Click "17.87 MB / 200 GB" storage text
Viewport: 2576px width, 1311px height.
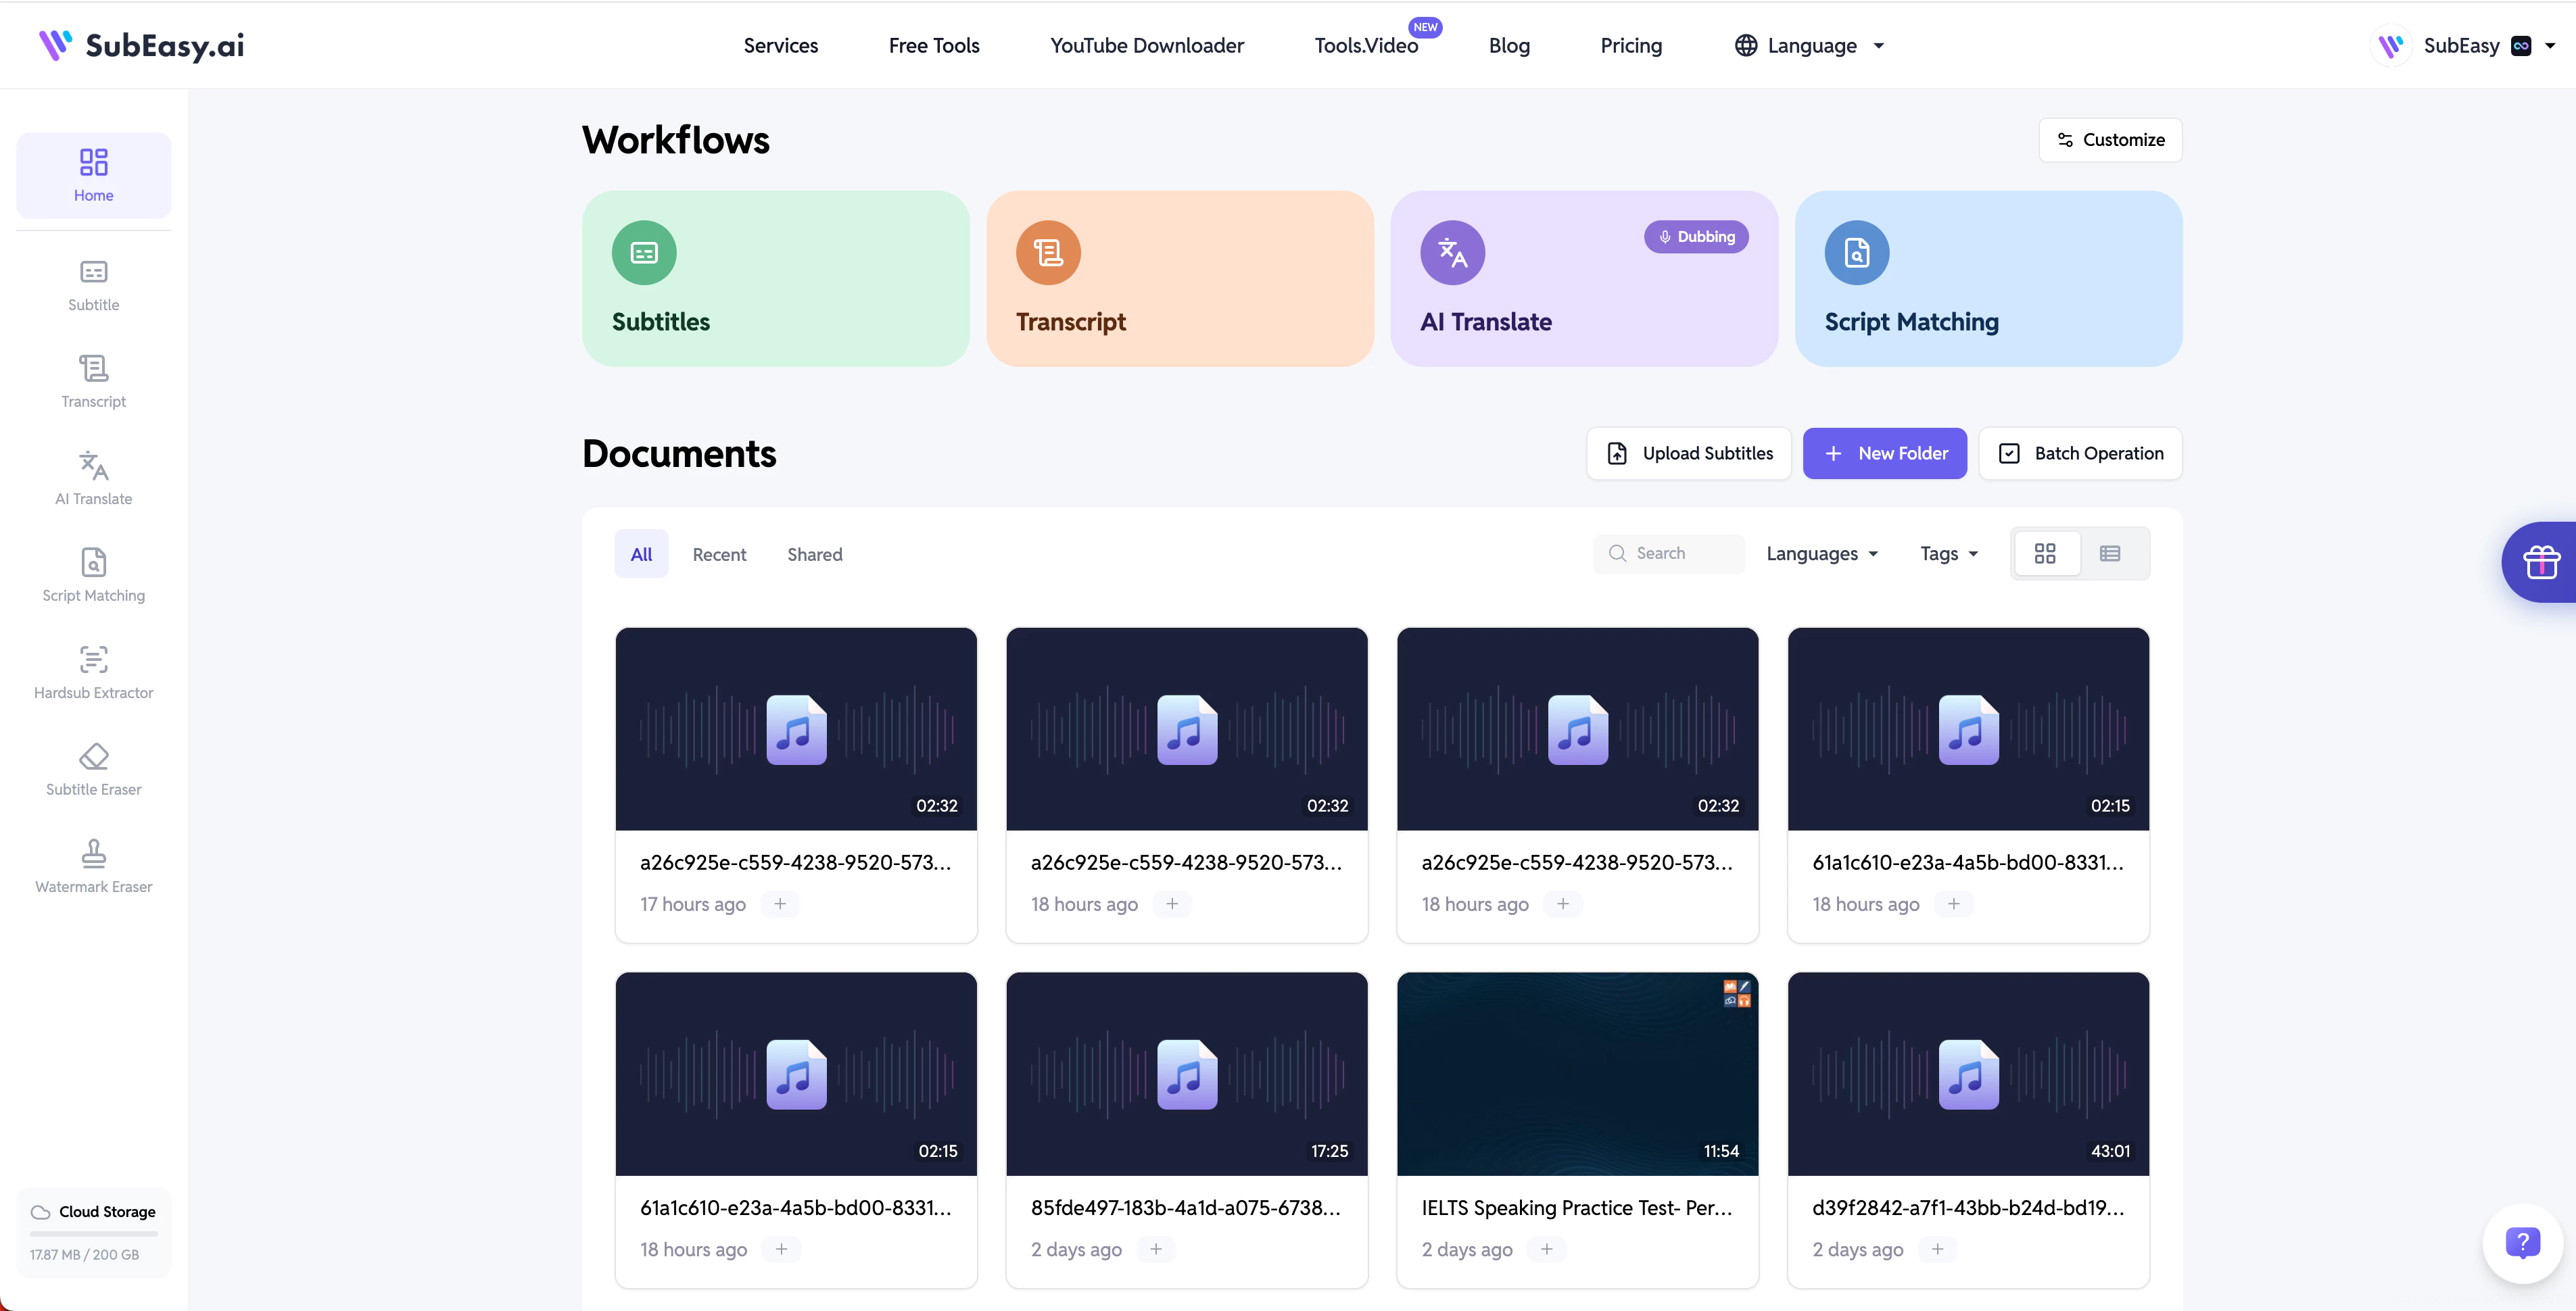[84, 1255]
